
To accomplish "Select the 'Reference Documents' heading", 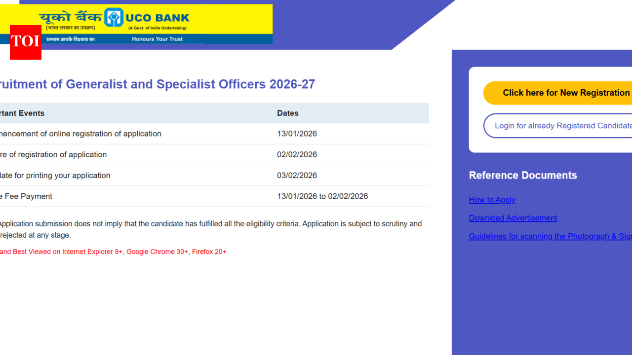I will tap(523, 175).
